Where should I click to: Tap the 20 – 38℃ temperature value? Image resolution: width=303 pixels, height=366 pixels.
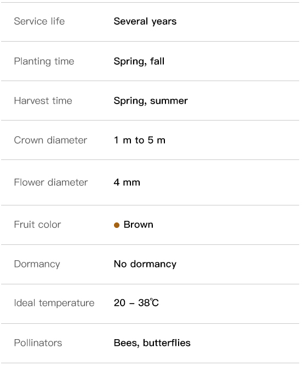point(136,303)
